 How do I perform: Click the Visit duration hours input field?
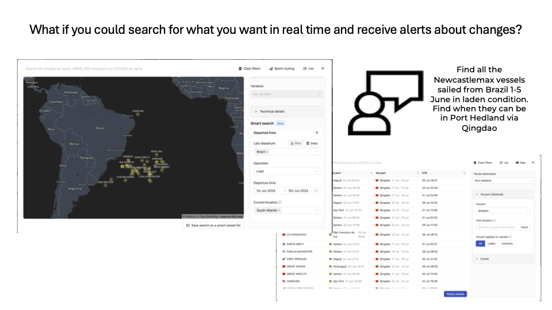[x=497, y=227]
